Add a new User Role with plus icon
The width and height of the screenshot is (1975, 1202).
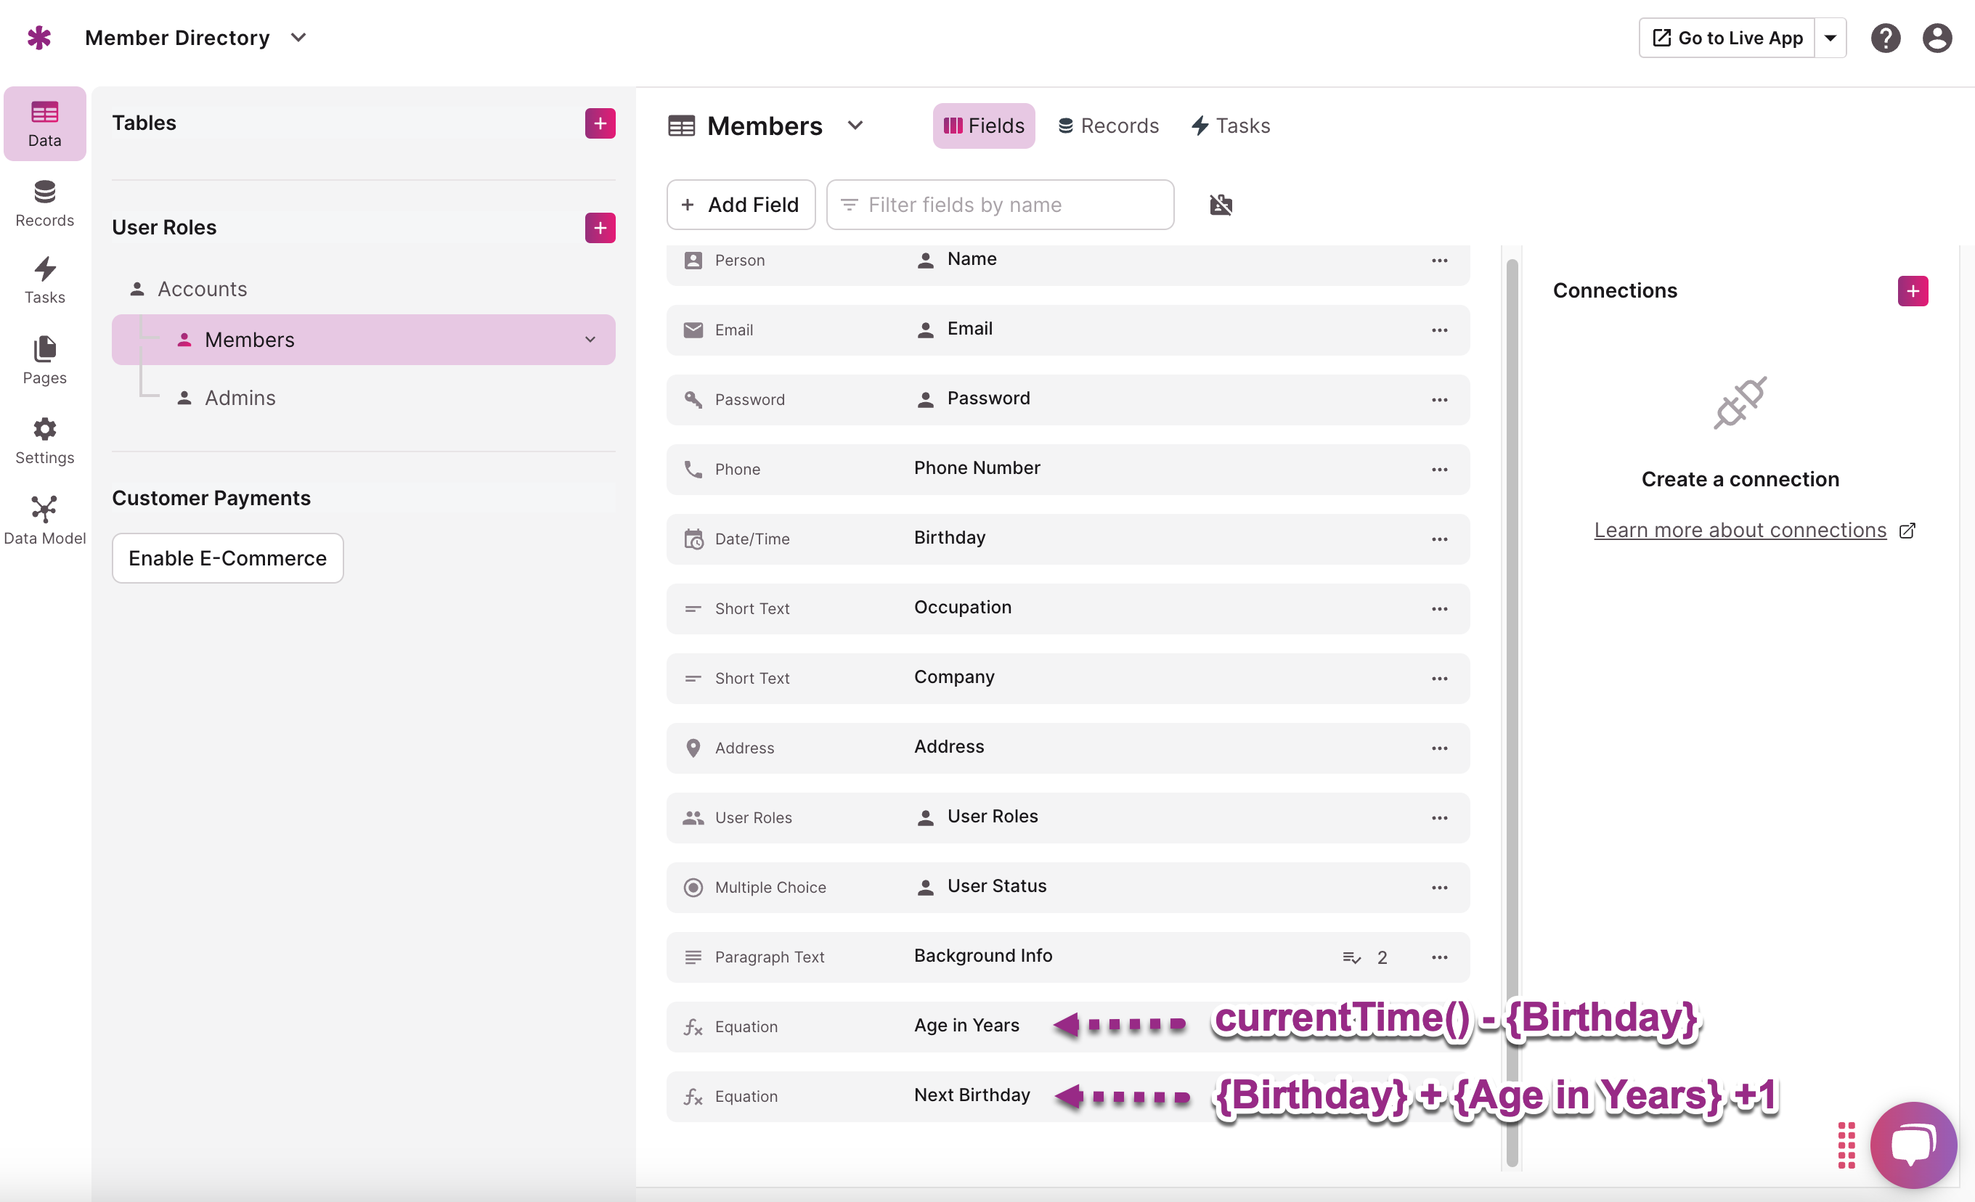[x=600, y=228]
